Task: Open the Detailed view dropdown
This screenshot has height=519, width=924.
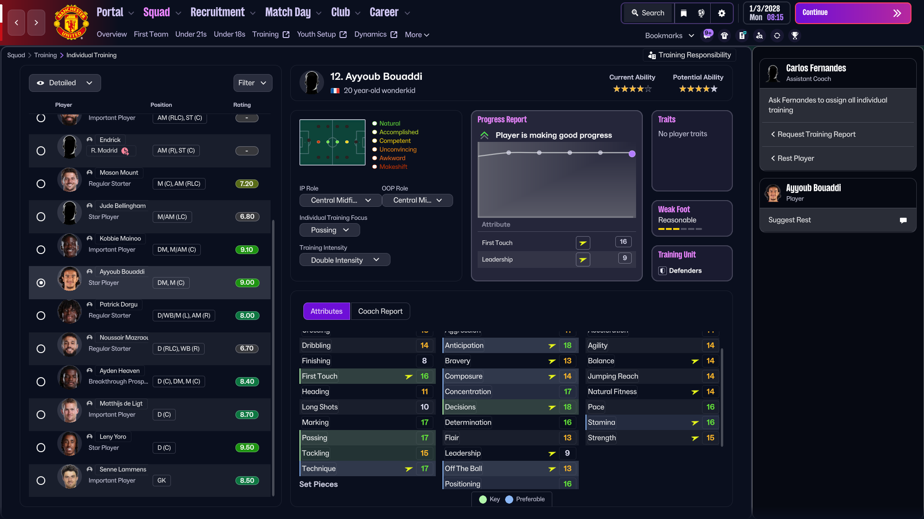Action: (65, 83)
